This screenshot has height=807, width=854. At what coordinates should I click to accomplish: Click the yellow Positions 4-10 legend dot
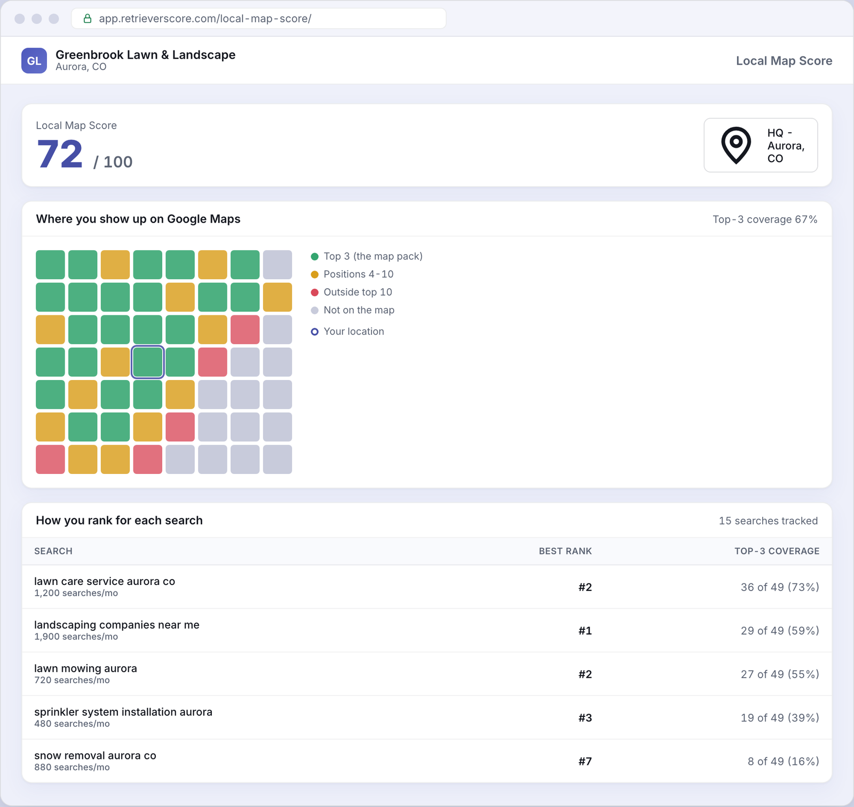point(314,274)
